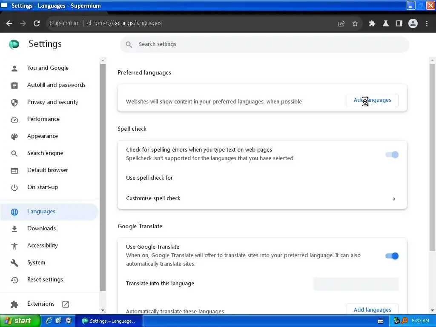Expand Customise spell check arrow
The image size is (436, 327).
(394, 198)
